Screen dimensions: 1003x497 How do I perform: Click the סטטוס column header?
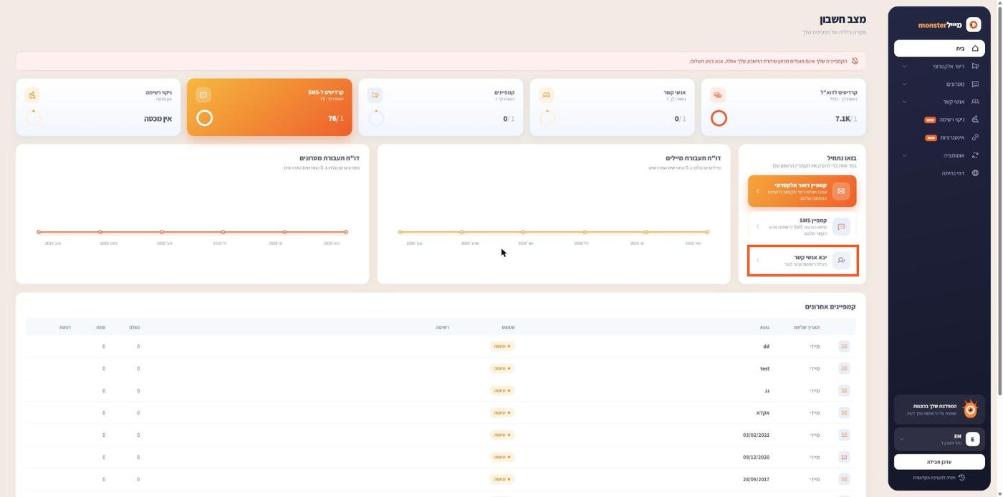(508, 327)
